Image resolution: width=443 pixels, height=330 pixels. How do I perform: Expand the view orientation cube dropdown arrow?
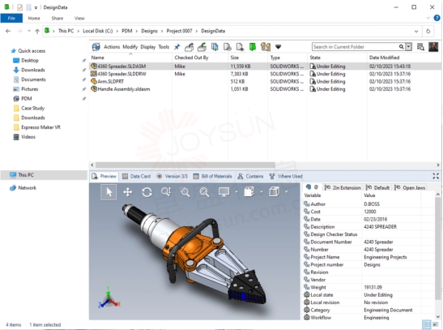(287, 192)
